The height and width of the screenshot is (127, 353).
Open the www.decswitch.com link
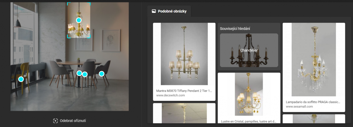(x=170, y=95)
